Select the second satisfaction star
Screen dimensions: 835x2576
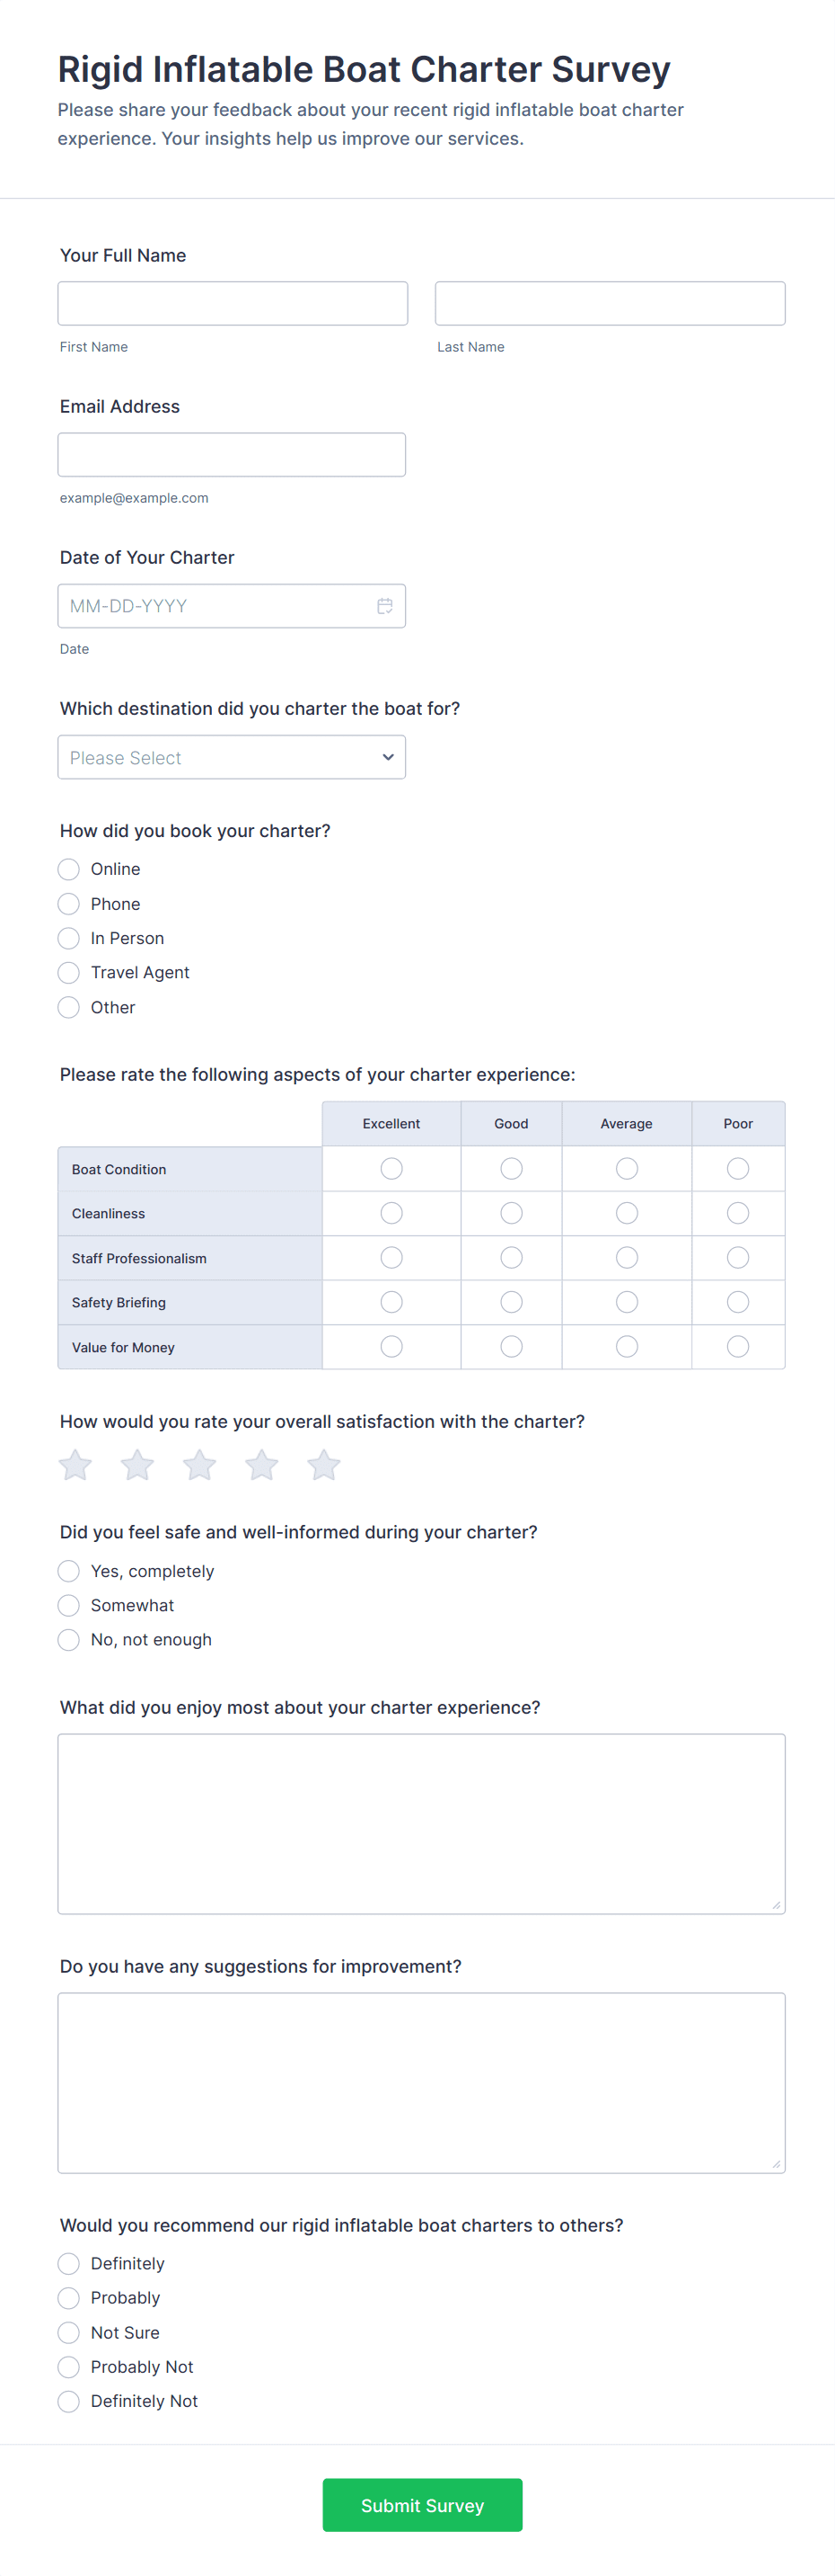pyautogui.click(x=138, y=1465)
